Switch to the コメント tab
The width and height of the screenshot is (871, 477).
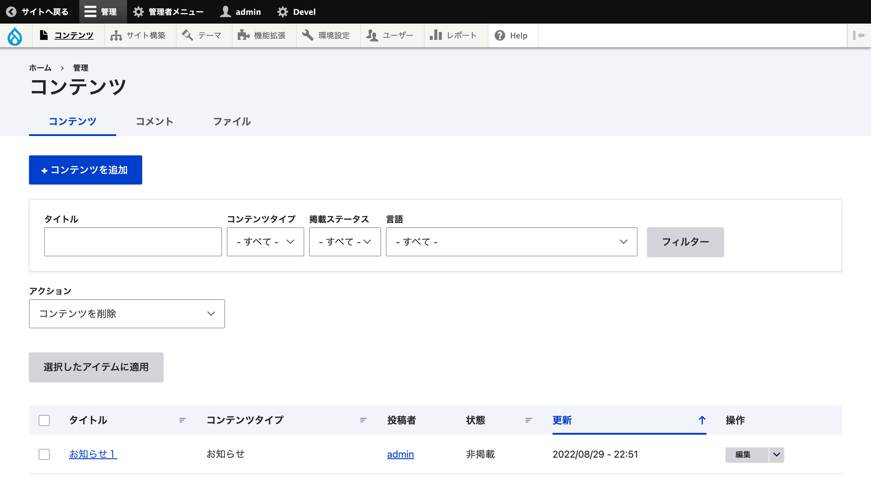[155, 121]
